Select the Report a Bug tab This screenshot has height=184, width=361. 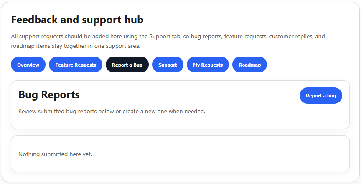click(127, 65)
